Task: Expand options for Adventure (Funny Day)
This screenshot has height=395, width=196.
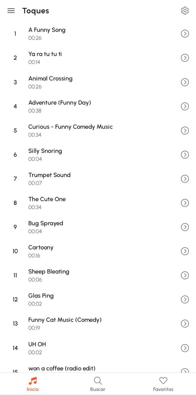Action: 185,106
